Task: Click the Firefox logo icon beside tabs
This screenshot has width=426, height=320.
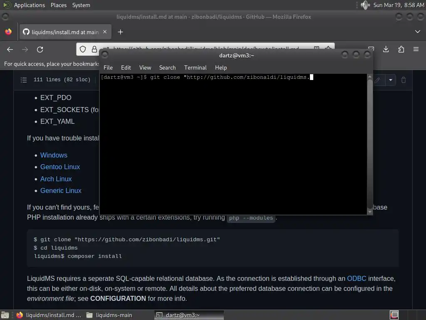Action: (x=8, y=32)
